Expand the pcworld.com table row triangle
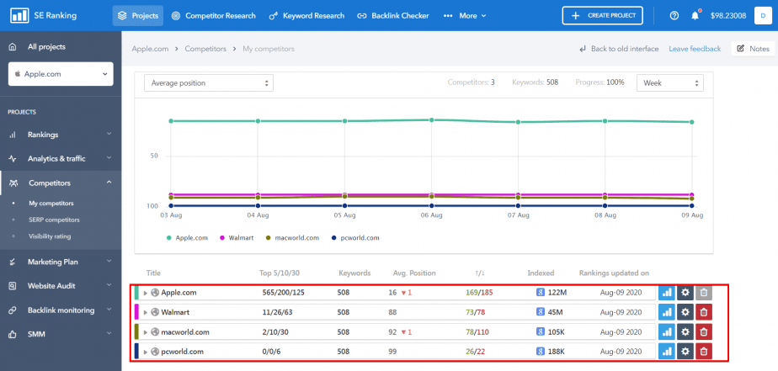Viewport: 778px width, 371px height. point(146,352)
